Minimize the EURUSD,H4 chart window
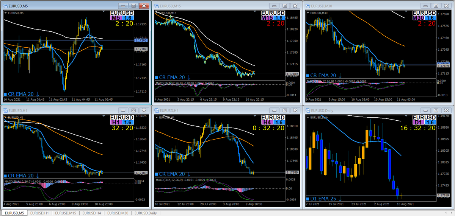 (x=275, y=110)
